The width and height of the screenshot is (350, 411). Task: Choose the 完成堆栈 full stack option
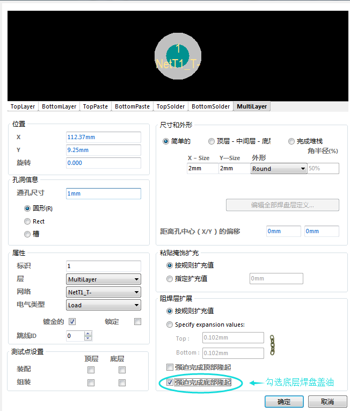coord(291,141)
